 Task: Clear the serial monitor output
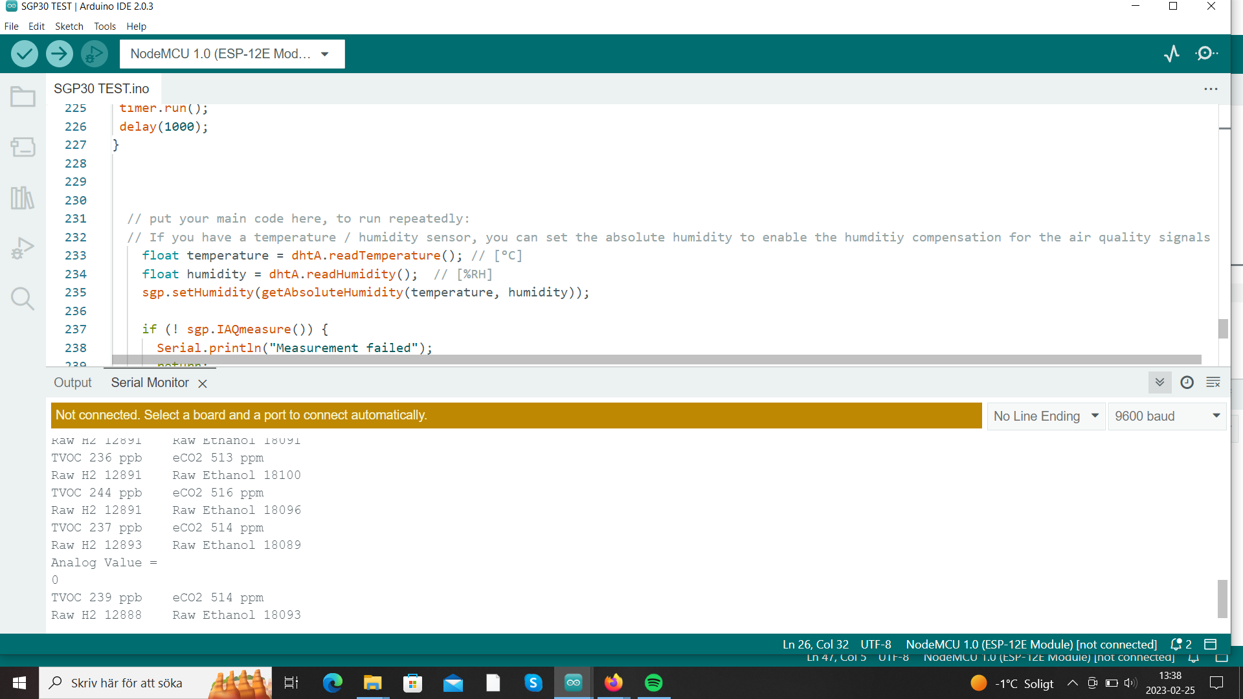tap(1213, 383)
